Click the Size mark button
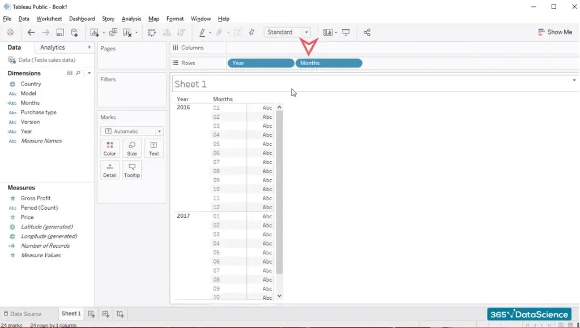580x328 pixels. point(131,148)
